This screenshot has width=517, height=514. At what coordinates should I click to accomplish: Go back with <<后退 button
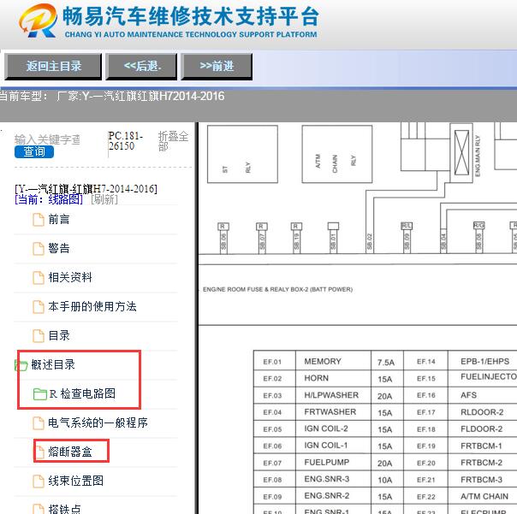pos(142,66)
